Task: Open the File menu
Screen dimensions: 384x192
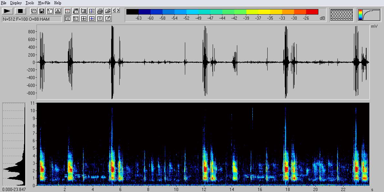Action: [4, 3]
